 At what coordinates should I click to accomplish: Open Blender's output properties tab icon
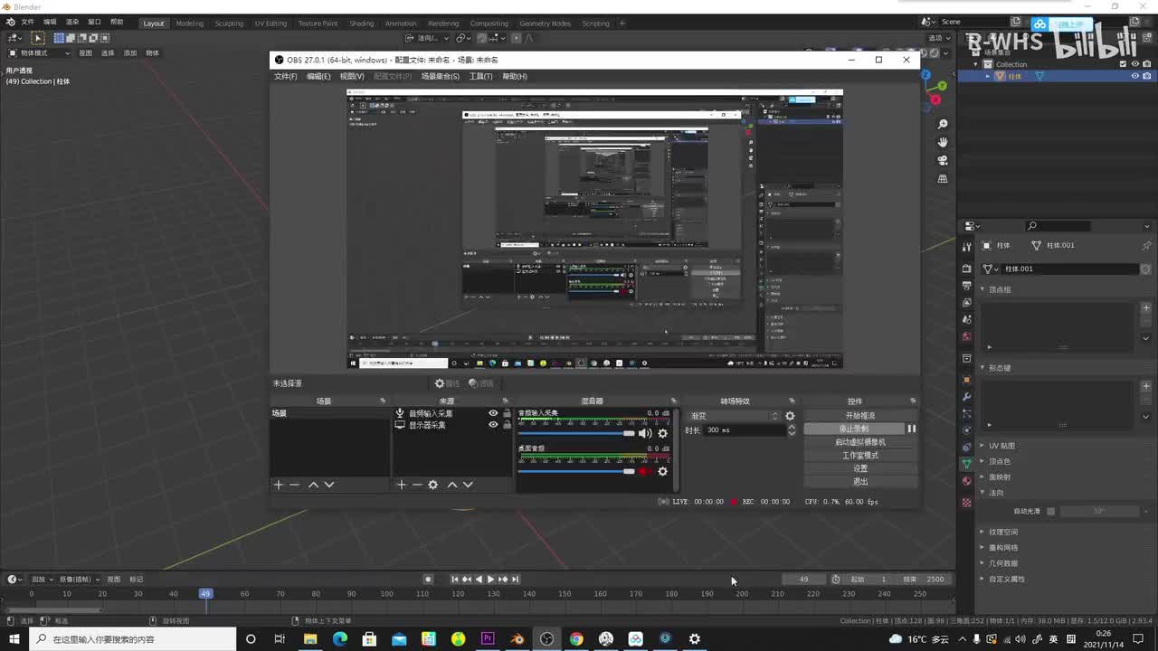[966, 286]
